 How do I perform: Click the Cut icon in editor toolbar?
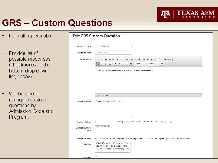(x=98, y=59)
